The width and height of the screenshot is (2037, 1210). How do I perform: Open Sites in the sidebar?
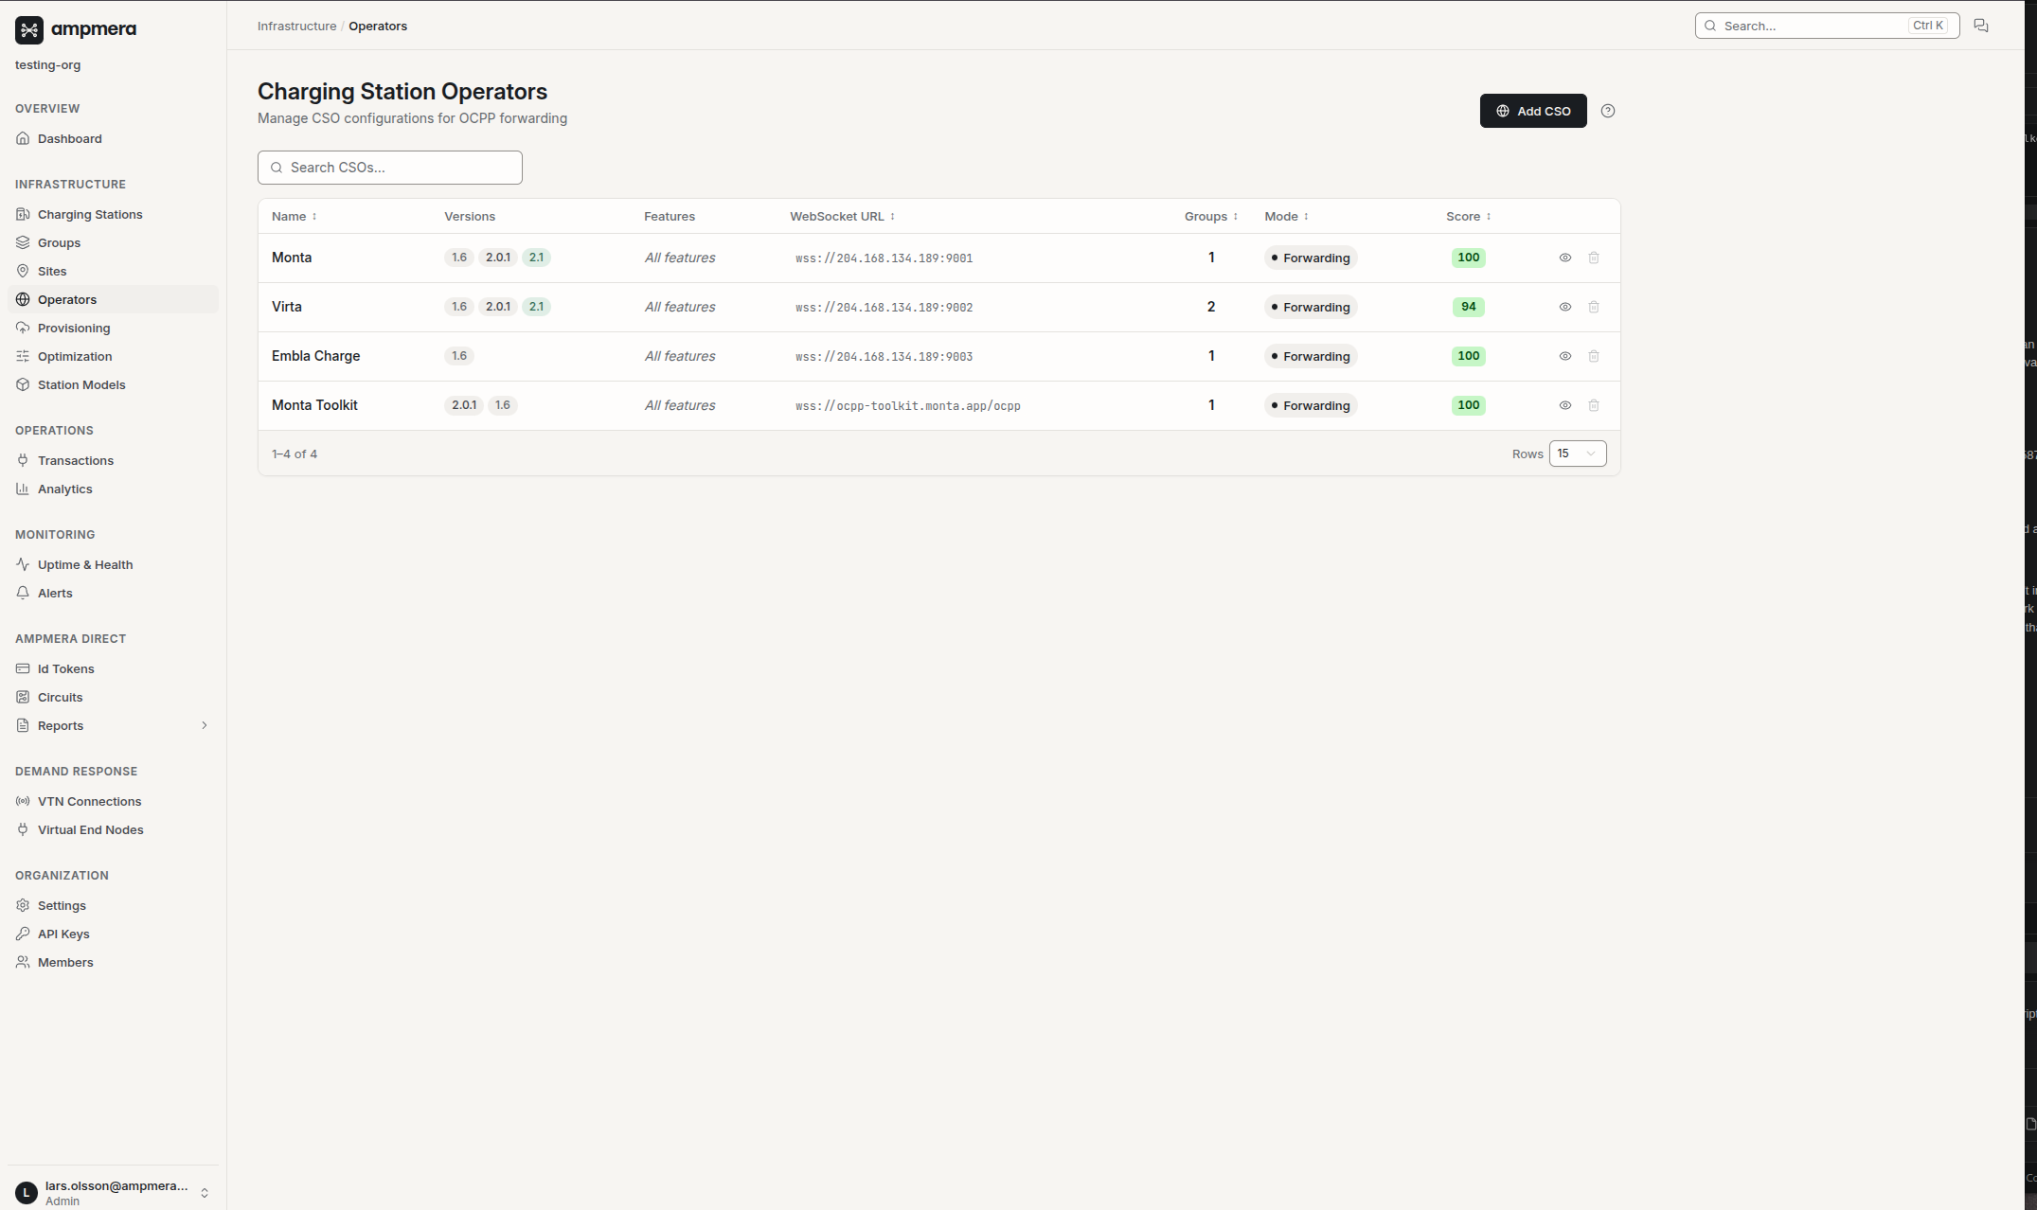[x=113, y=271]
